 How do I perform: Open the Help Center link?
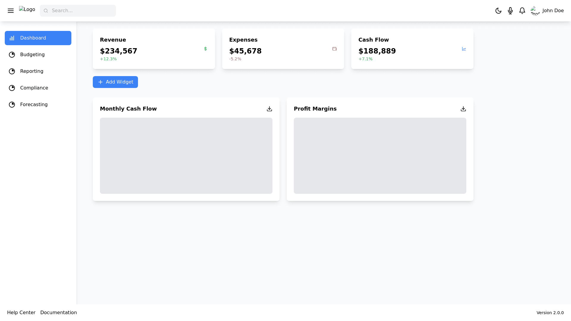click(x=21, y=312)
